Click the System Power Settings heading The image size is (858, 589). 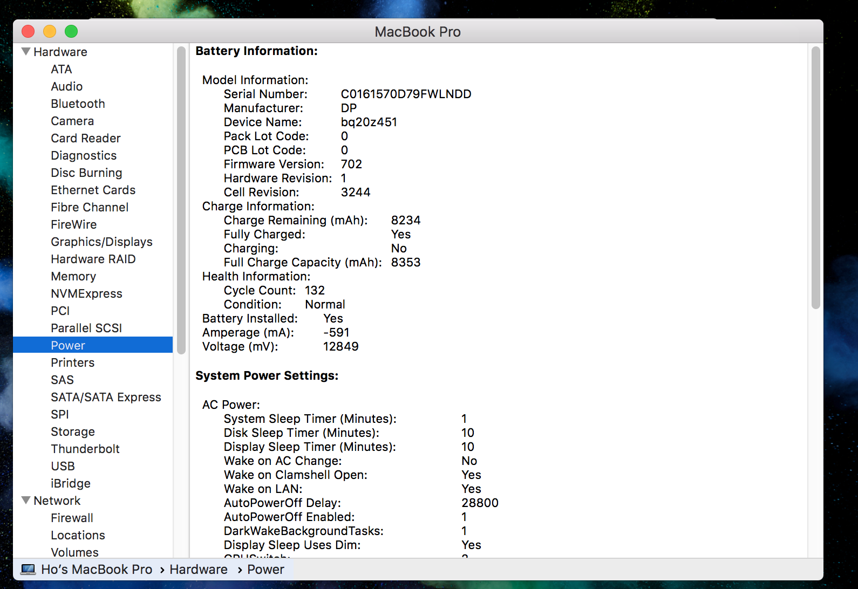[x=267, y=375]
